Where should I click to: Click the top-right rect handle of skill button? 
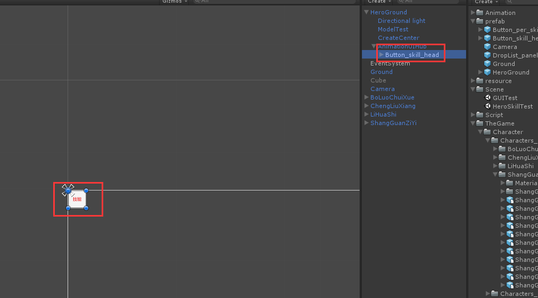pyautogui.click(x=86, y=191)
